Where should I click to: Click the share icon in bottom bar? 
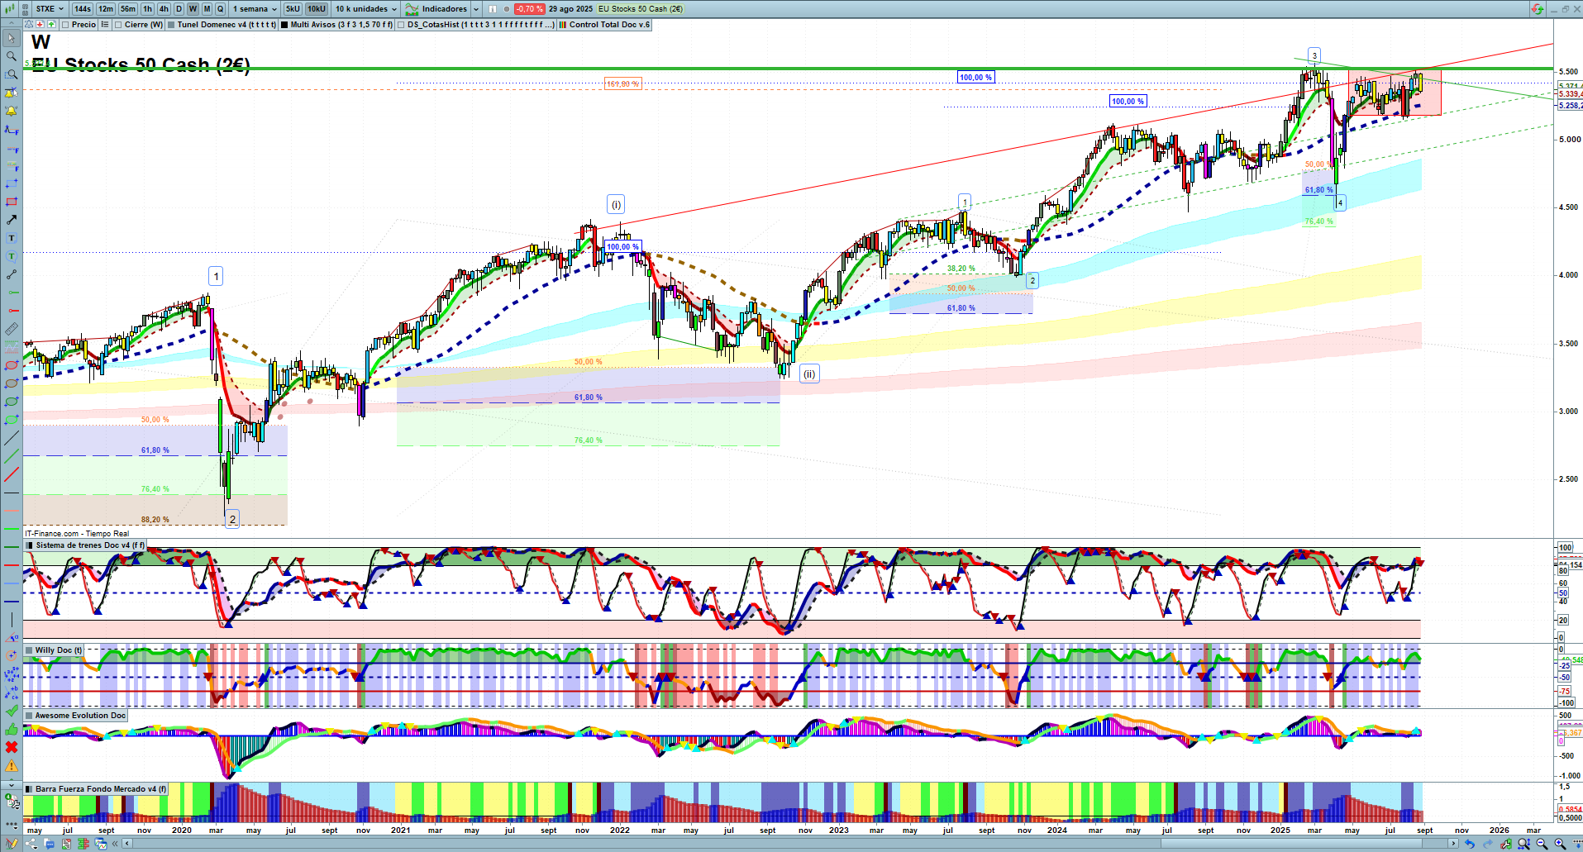[31, 844]
